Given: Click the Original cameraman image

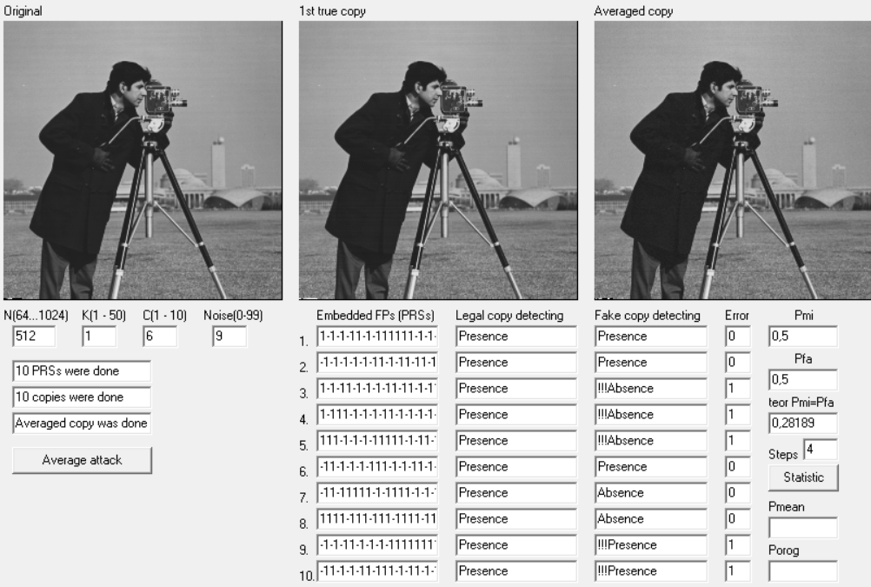Looking at the screenshot, I should click(143, 160).
